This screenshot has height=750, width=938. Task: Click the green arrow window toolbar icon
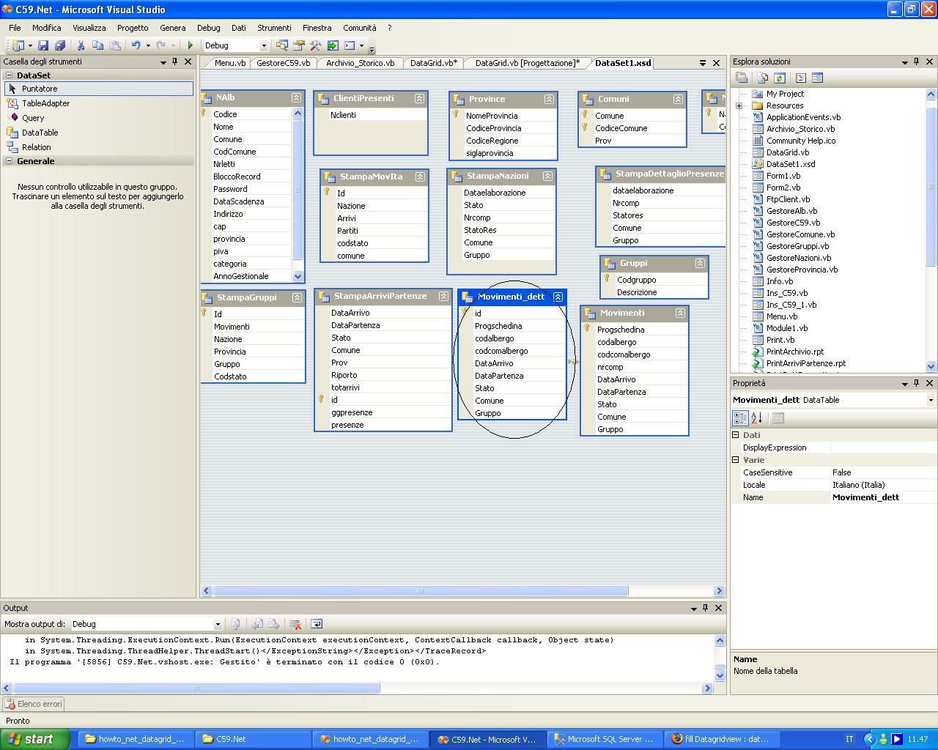pyautogui.click(x=333, y=45)
